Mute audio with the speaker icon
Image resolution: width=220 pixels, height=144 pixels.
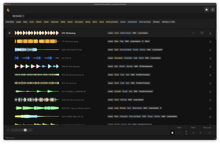click(8, 130)
